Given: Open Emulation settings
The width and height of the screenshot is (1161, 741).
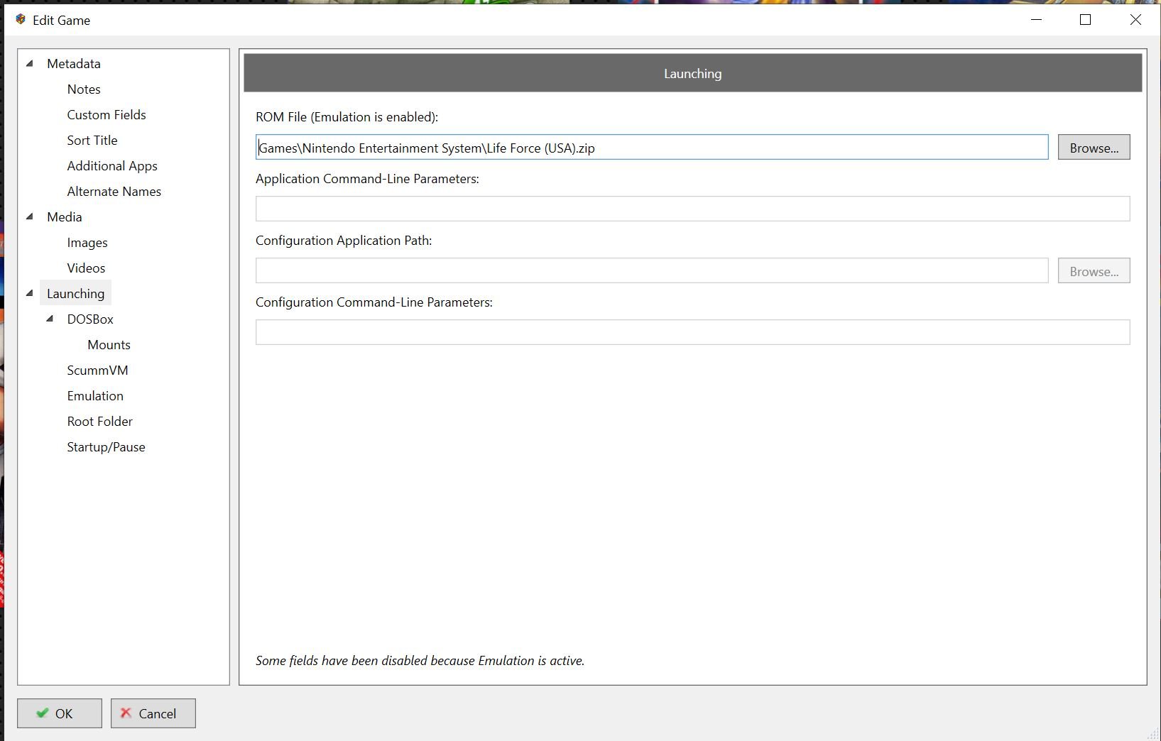Looking at the screenshot, I should (95, 395).
